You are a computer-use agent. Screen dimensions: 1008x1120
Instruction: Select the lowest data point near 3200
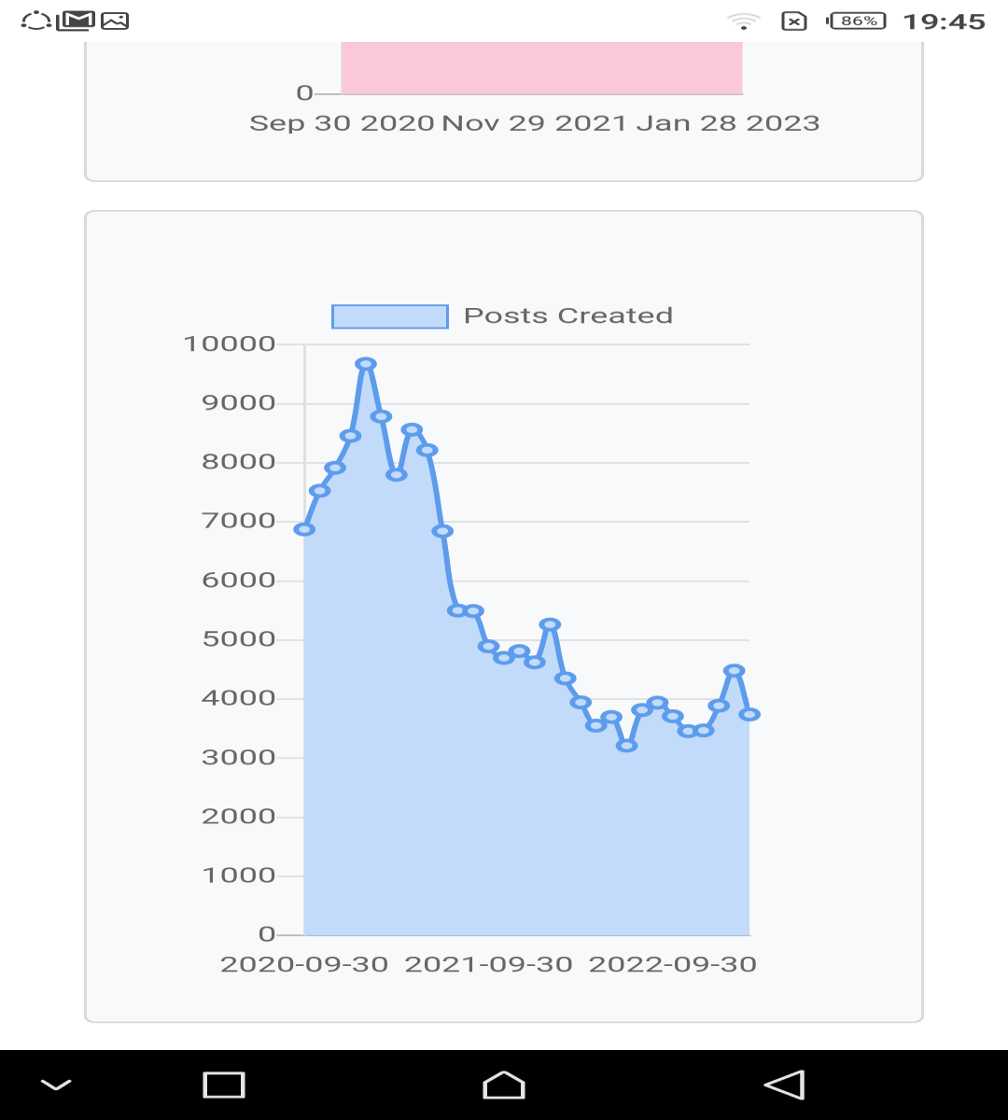(x=627, y=746)
